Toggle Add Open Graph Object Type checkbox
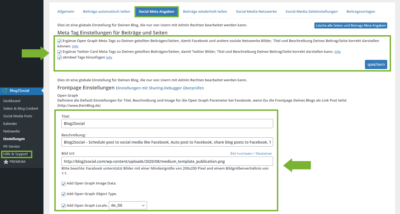 point(64,194)
